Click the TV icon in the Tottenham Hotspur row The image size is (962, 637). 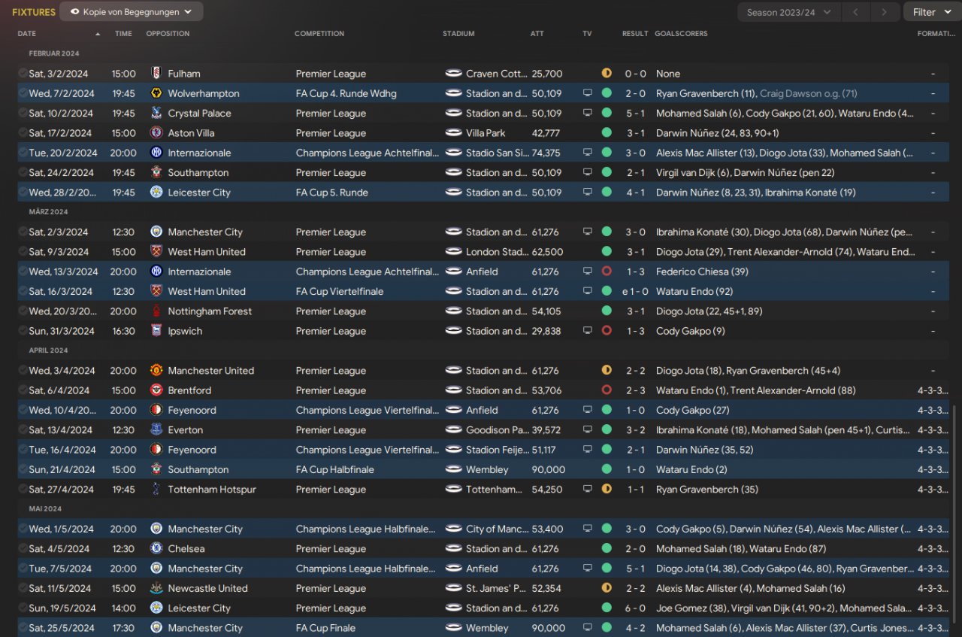[x=588, y=490]
